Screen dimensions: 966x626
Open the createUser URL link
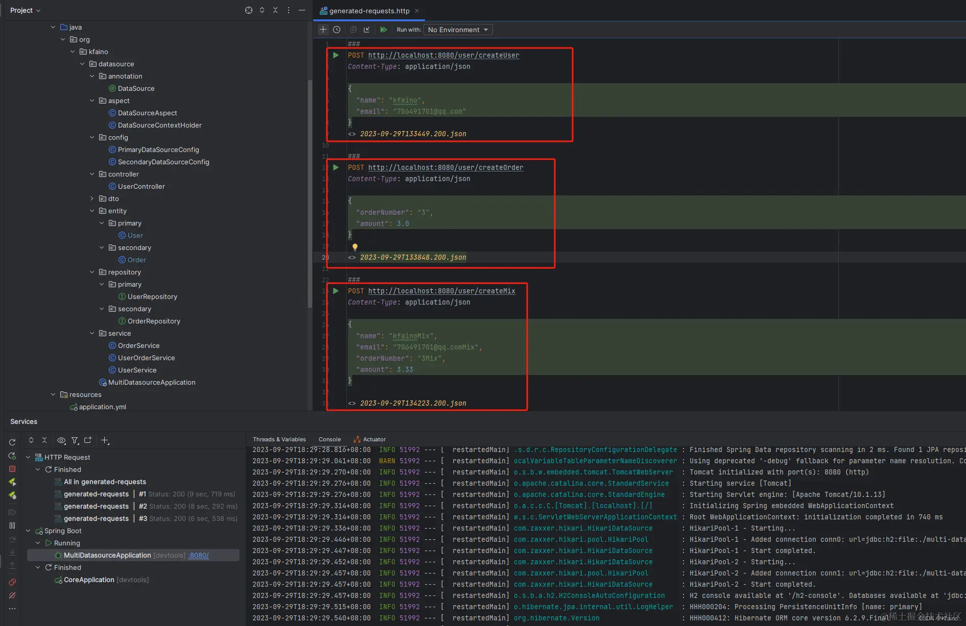click(x=443, y=55)
